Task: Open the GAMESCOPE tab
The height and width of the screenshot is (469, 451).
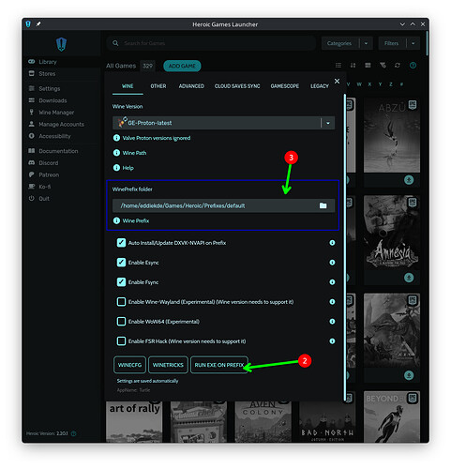Action: pos(285,86)
